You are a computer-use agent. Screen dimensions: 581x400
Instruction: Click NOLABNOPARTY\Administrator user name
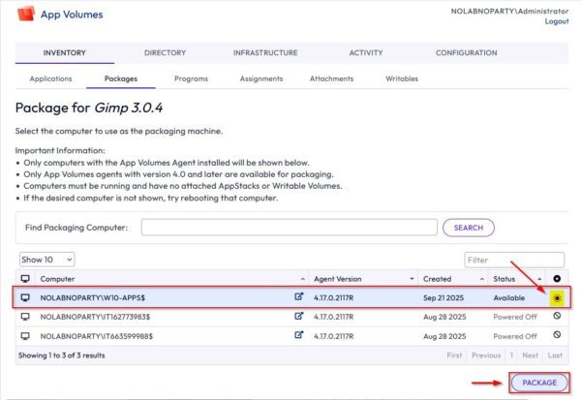pyautogui.click(x=509, y=11)
